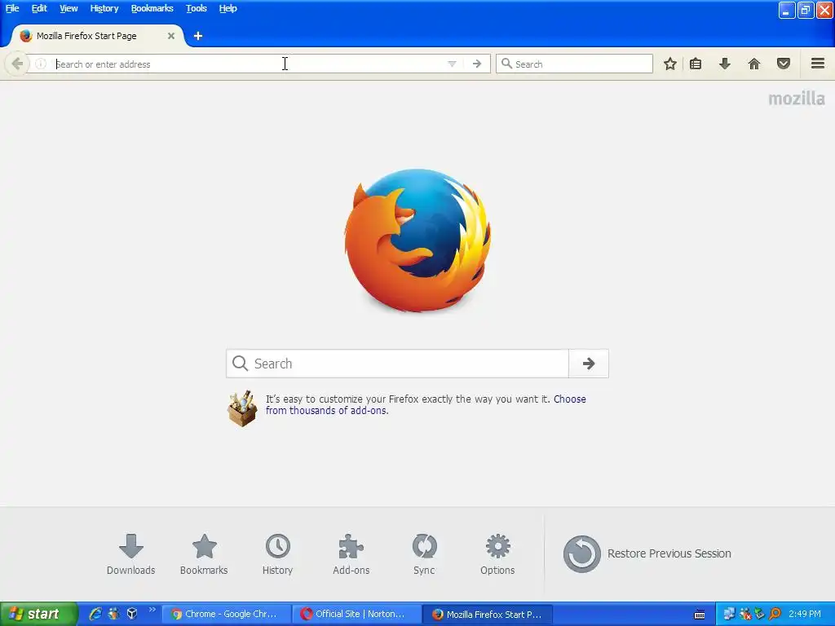This screenshot has height=626, width=835.
Task: Go to the home page icon
Action: (x=754, y=64)
